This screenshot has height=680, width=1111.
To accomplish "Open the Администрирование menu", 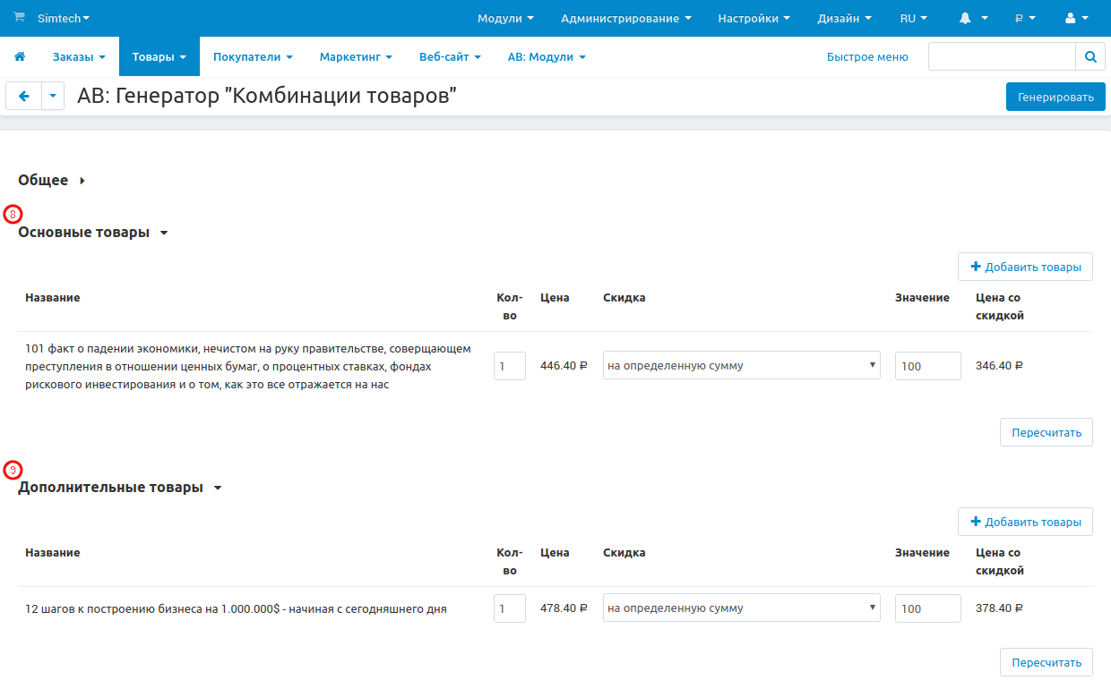I will [x=624, y=17].
